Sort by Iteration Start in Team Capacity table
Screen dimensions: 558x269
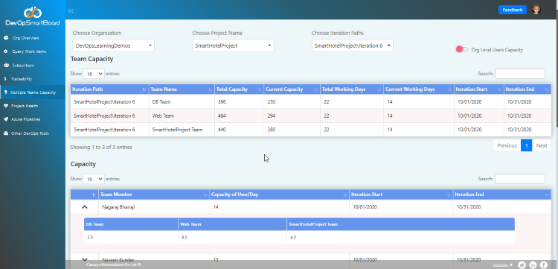(479, 89)
